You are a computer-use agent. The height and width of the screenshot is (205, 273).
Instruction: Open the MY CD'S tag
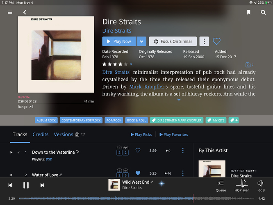216,121
